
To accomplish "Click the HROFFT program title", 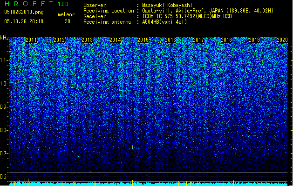I will click(29, 4).
